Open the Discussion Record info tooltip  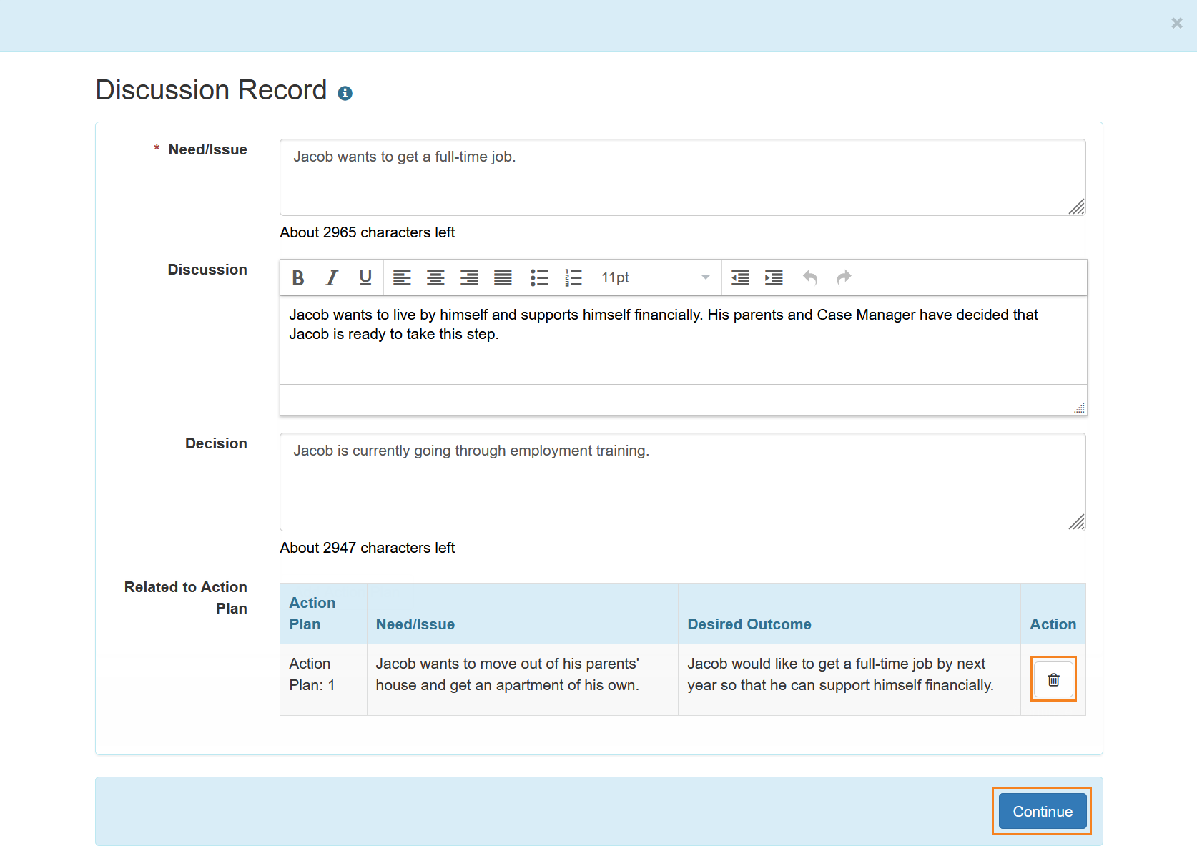point(345,93)
